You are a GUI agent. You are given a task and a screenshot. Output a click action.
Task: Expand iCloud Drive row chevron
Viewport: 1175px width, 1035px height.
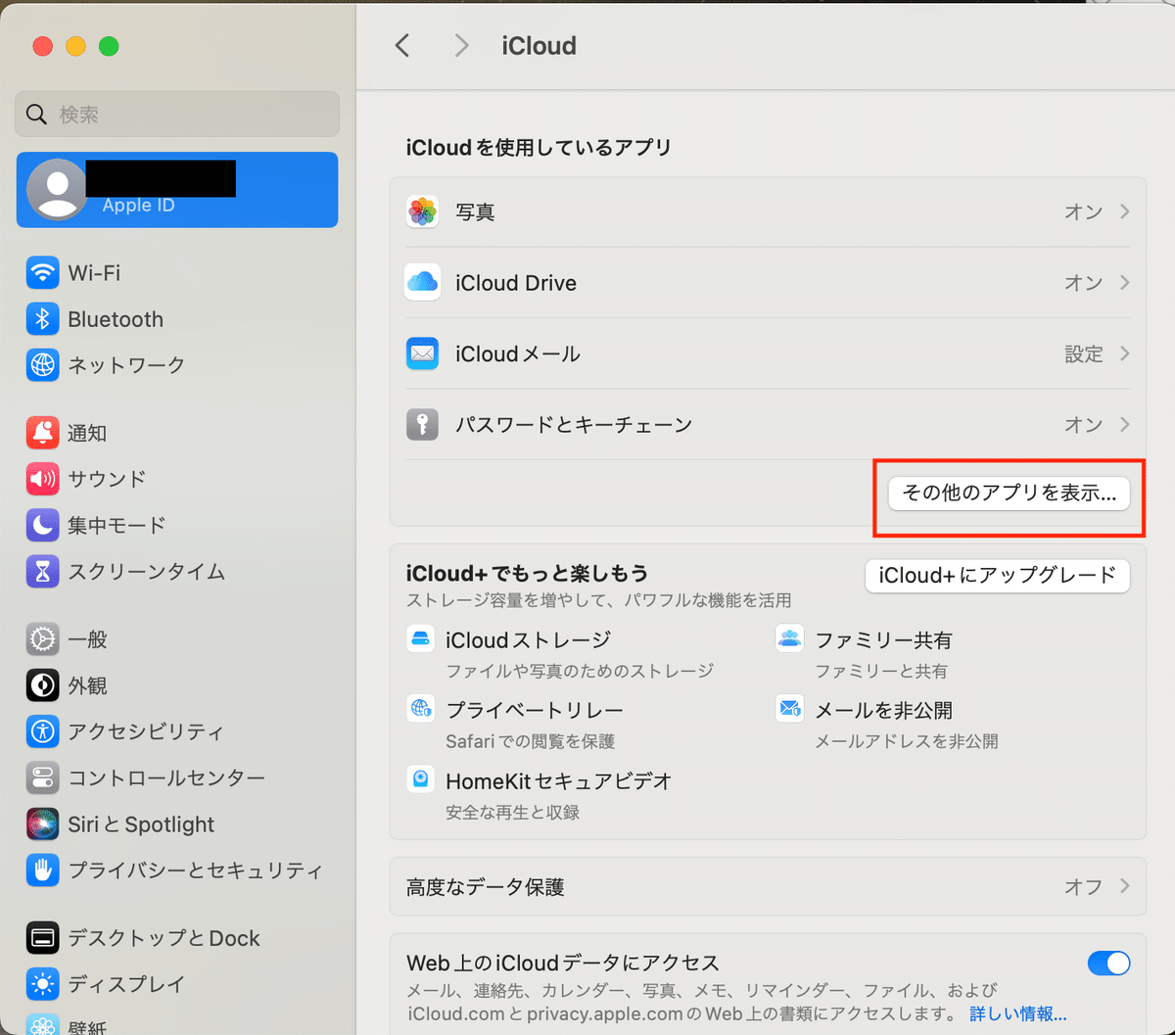pyautogui.click(x=1125, y=282)
